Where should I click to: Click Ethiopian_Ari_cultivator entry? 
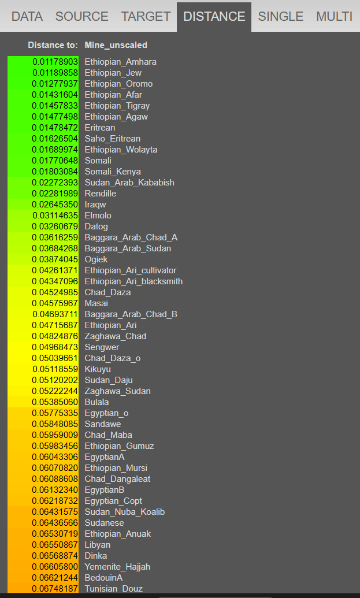131,271
